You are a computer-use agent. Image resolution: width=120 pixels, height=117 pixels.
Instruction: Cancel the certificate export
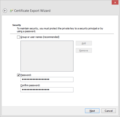click(x=108, y=111)
